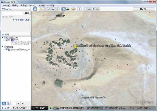Move selected item down with arrow button
The image size is (157, 111).
click(23, 103)
